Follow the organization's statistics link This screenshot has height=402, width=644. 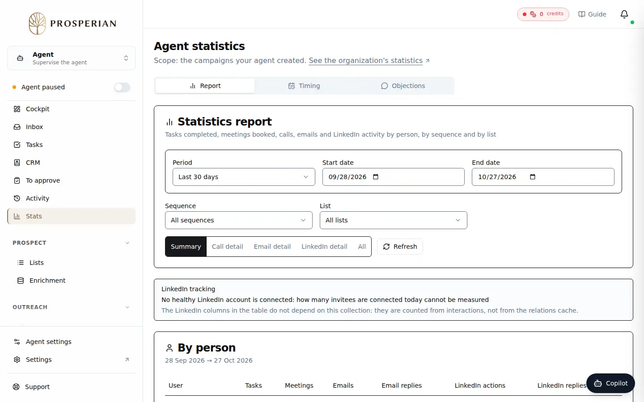pyautogui.click(x=366, y=61)
